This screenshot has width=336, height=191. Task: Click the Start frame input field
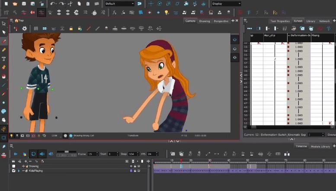coord(113,154)
